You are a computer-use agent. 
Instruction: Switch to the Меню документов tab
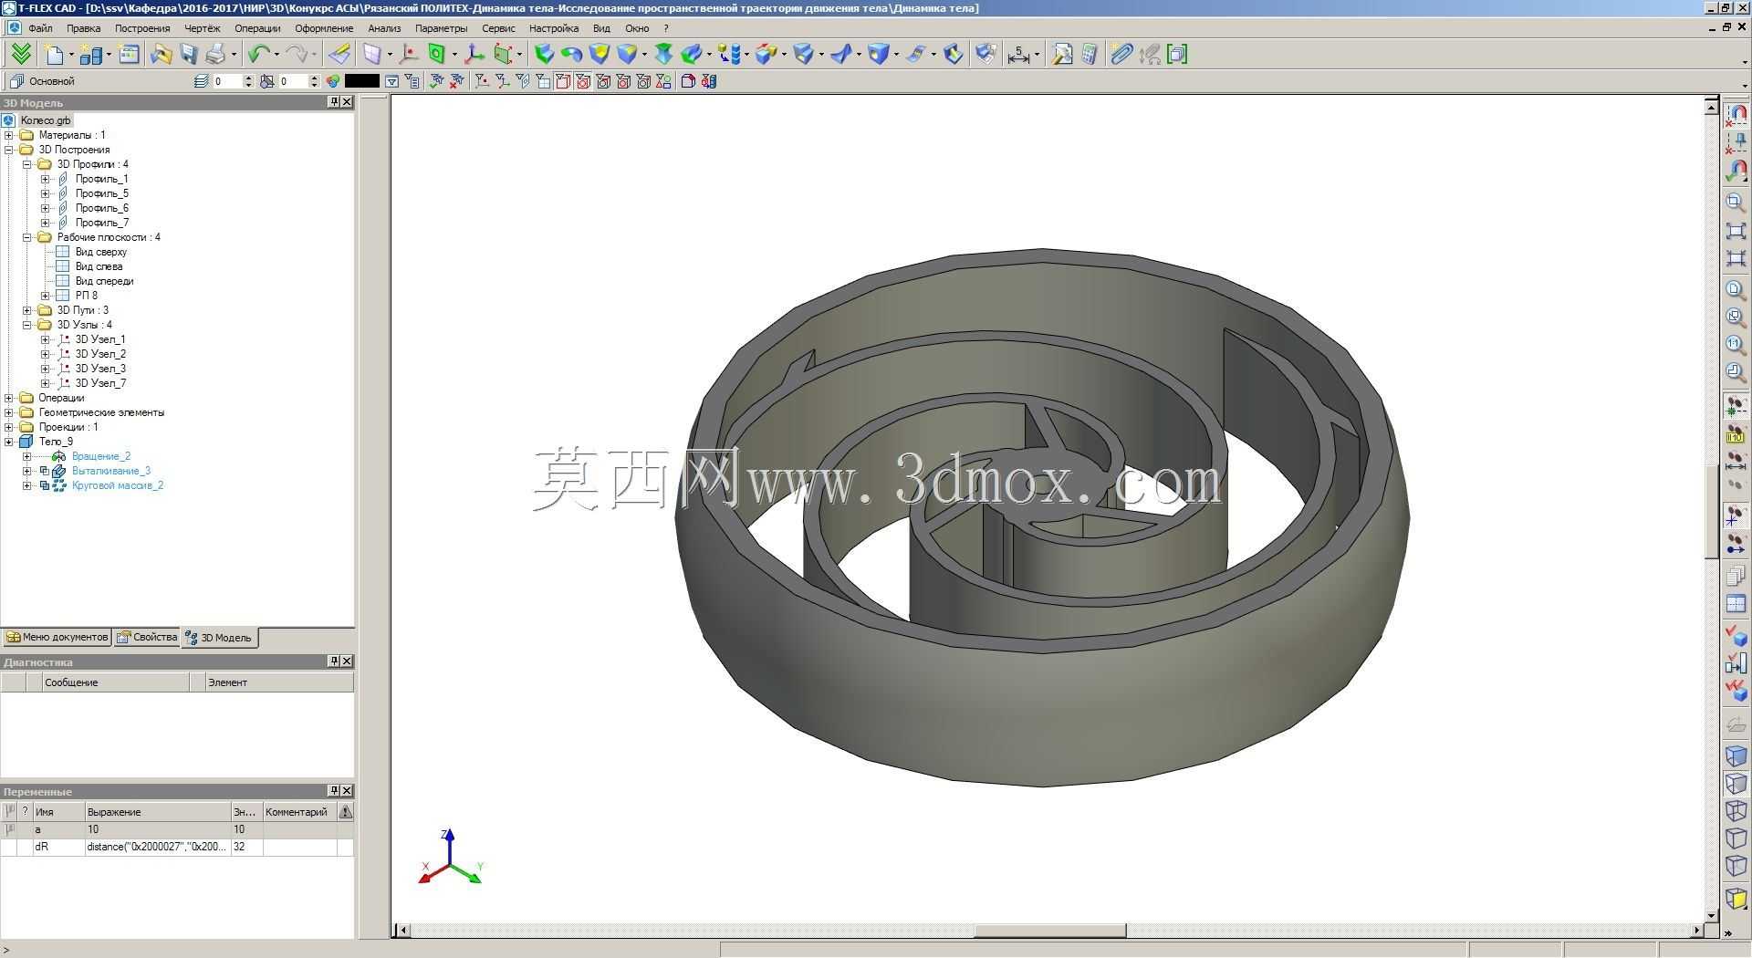coord(57,637)
